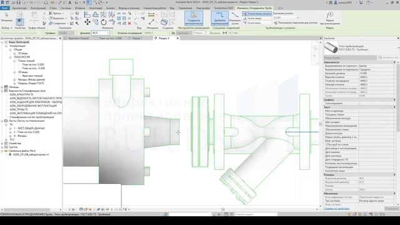This screenshot has height=225, width=400.
Task: Select the Move tool in Modify panel
Action: pyautogui.click(x=87, y=22)
